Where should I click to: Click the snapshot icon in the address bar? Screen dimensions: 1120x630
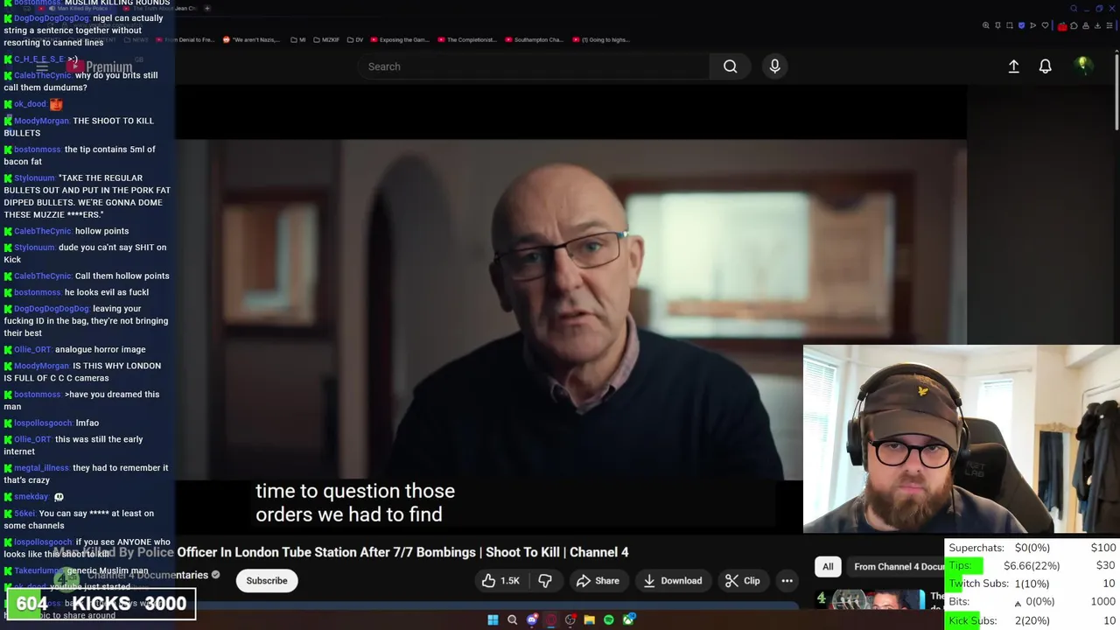click(1010, 25)
